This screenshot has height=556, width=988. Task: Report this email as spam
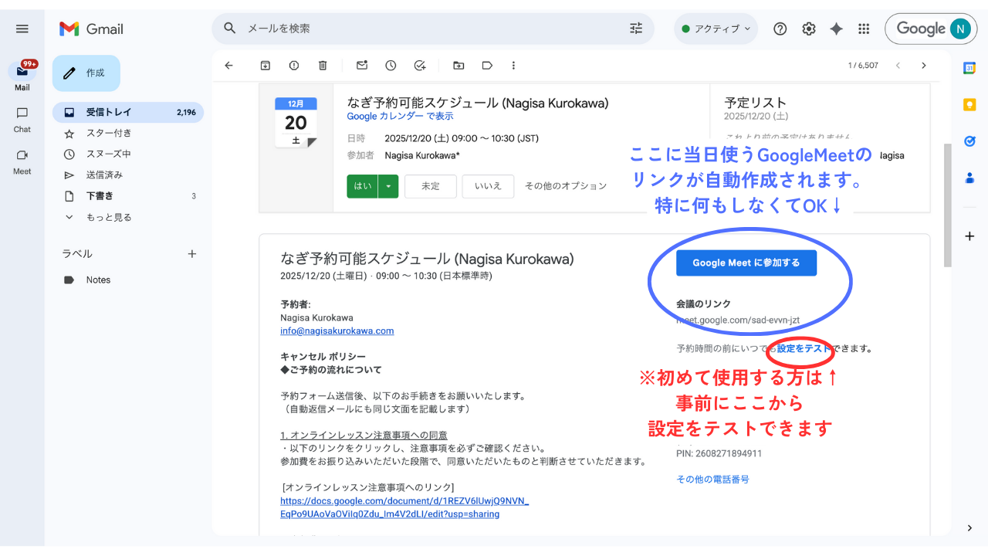294,66
